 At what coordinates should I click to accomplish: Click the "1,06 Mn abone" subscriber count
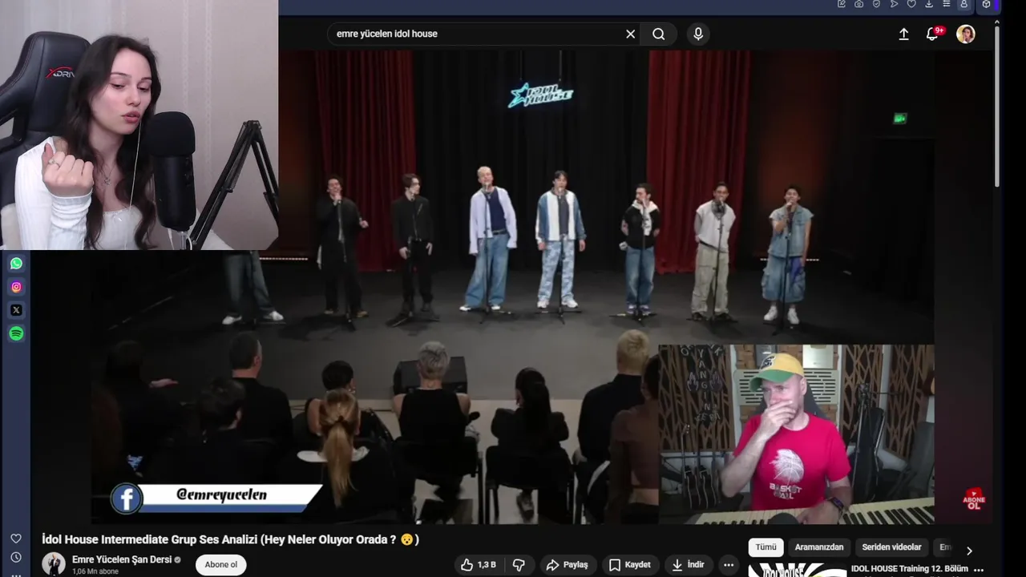(x=95, y=571)
